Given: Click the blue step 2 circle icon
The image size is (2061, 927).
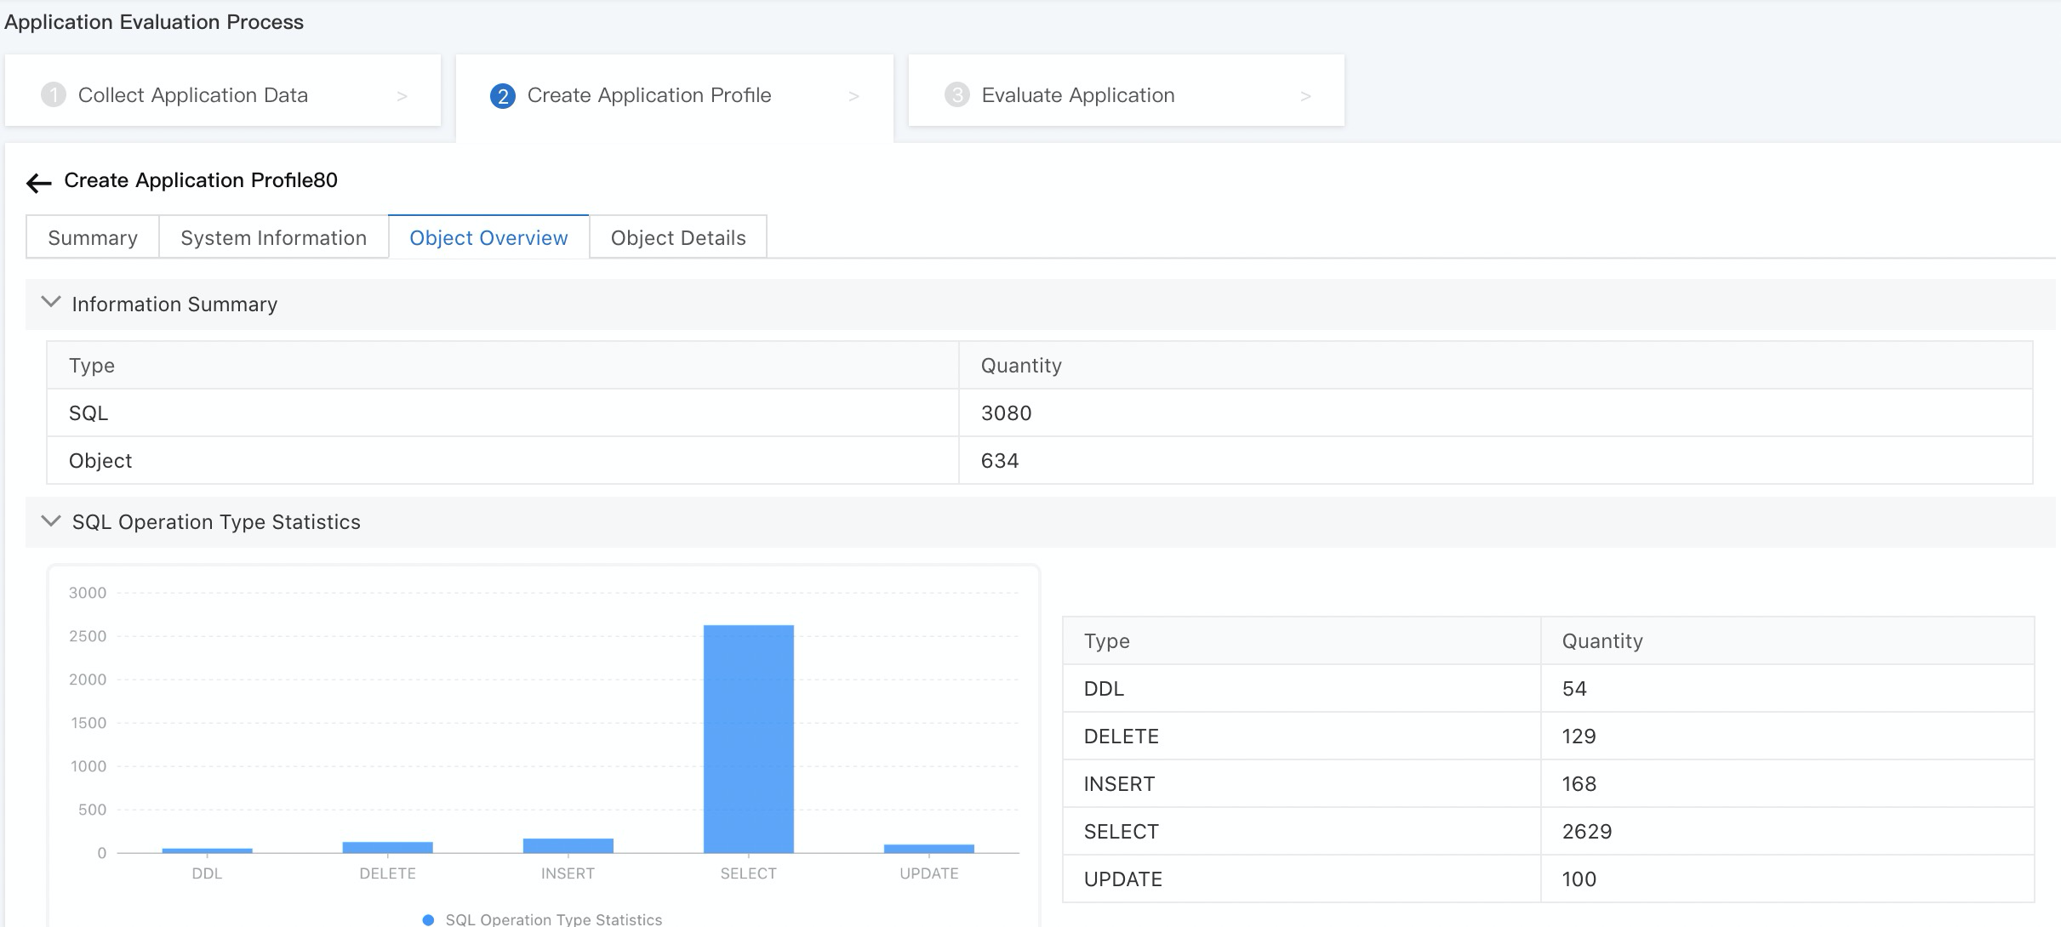Looking at the screenshot, I should point(502,95).
